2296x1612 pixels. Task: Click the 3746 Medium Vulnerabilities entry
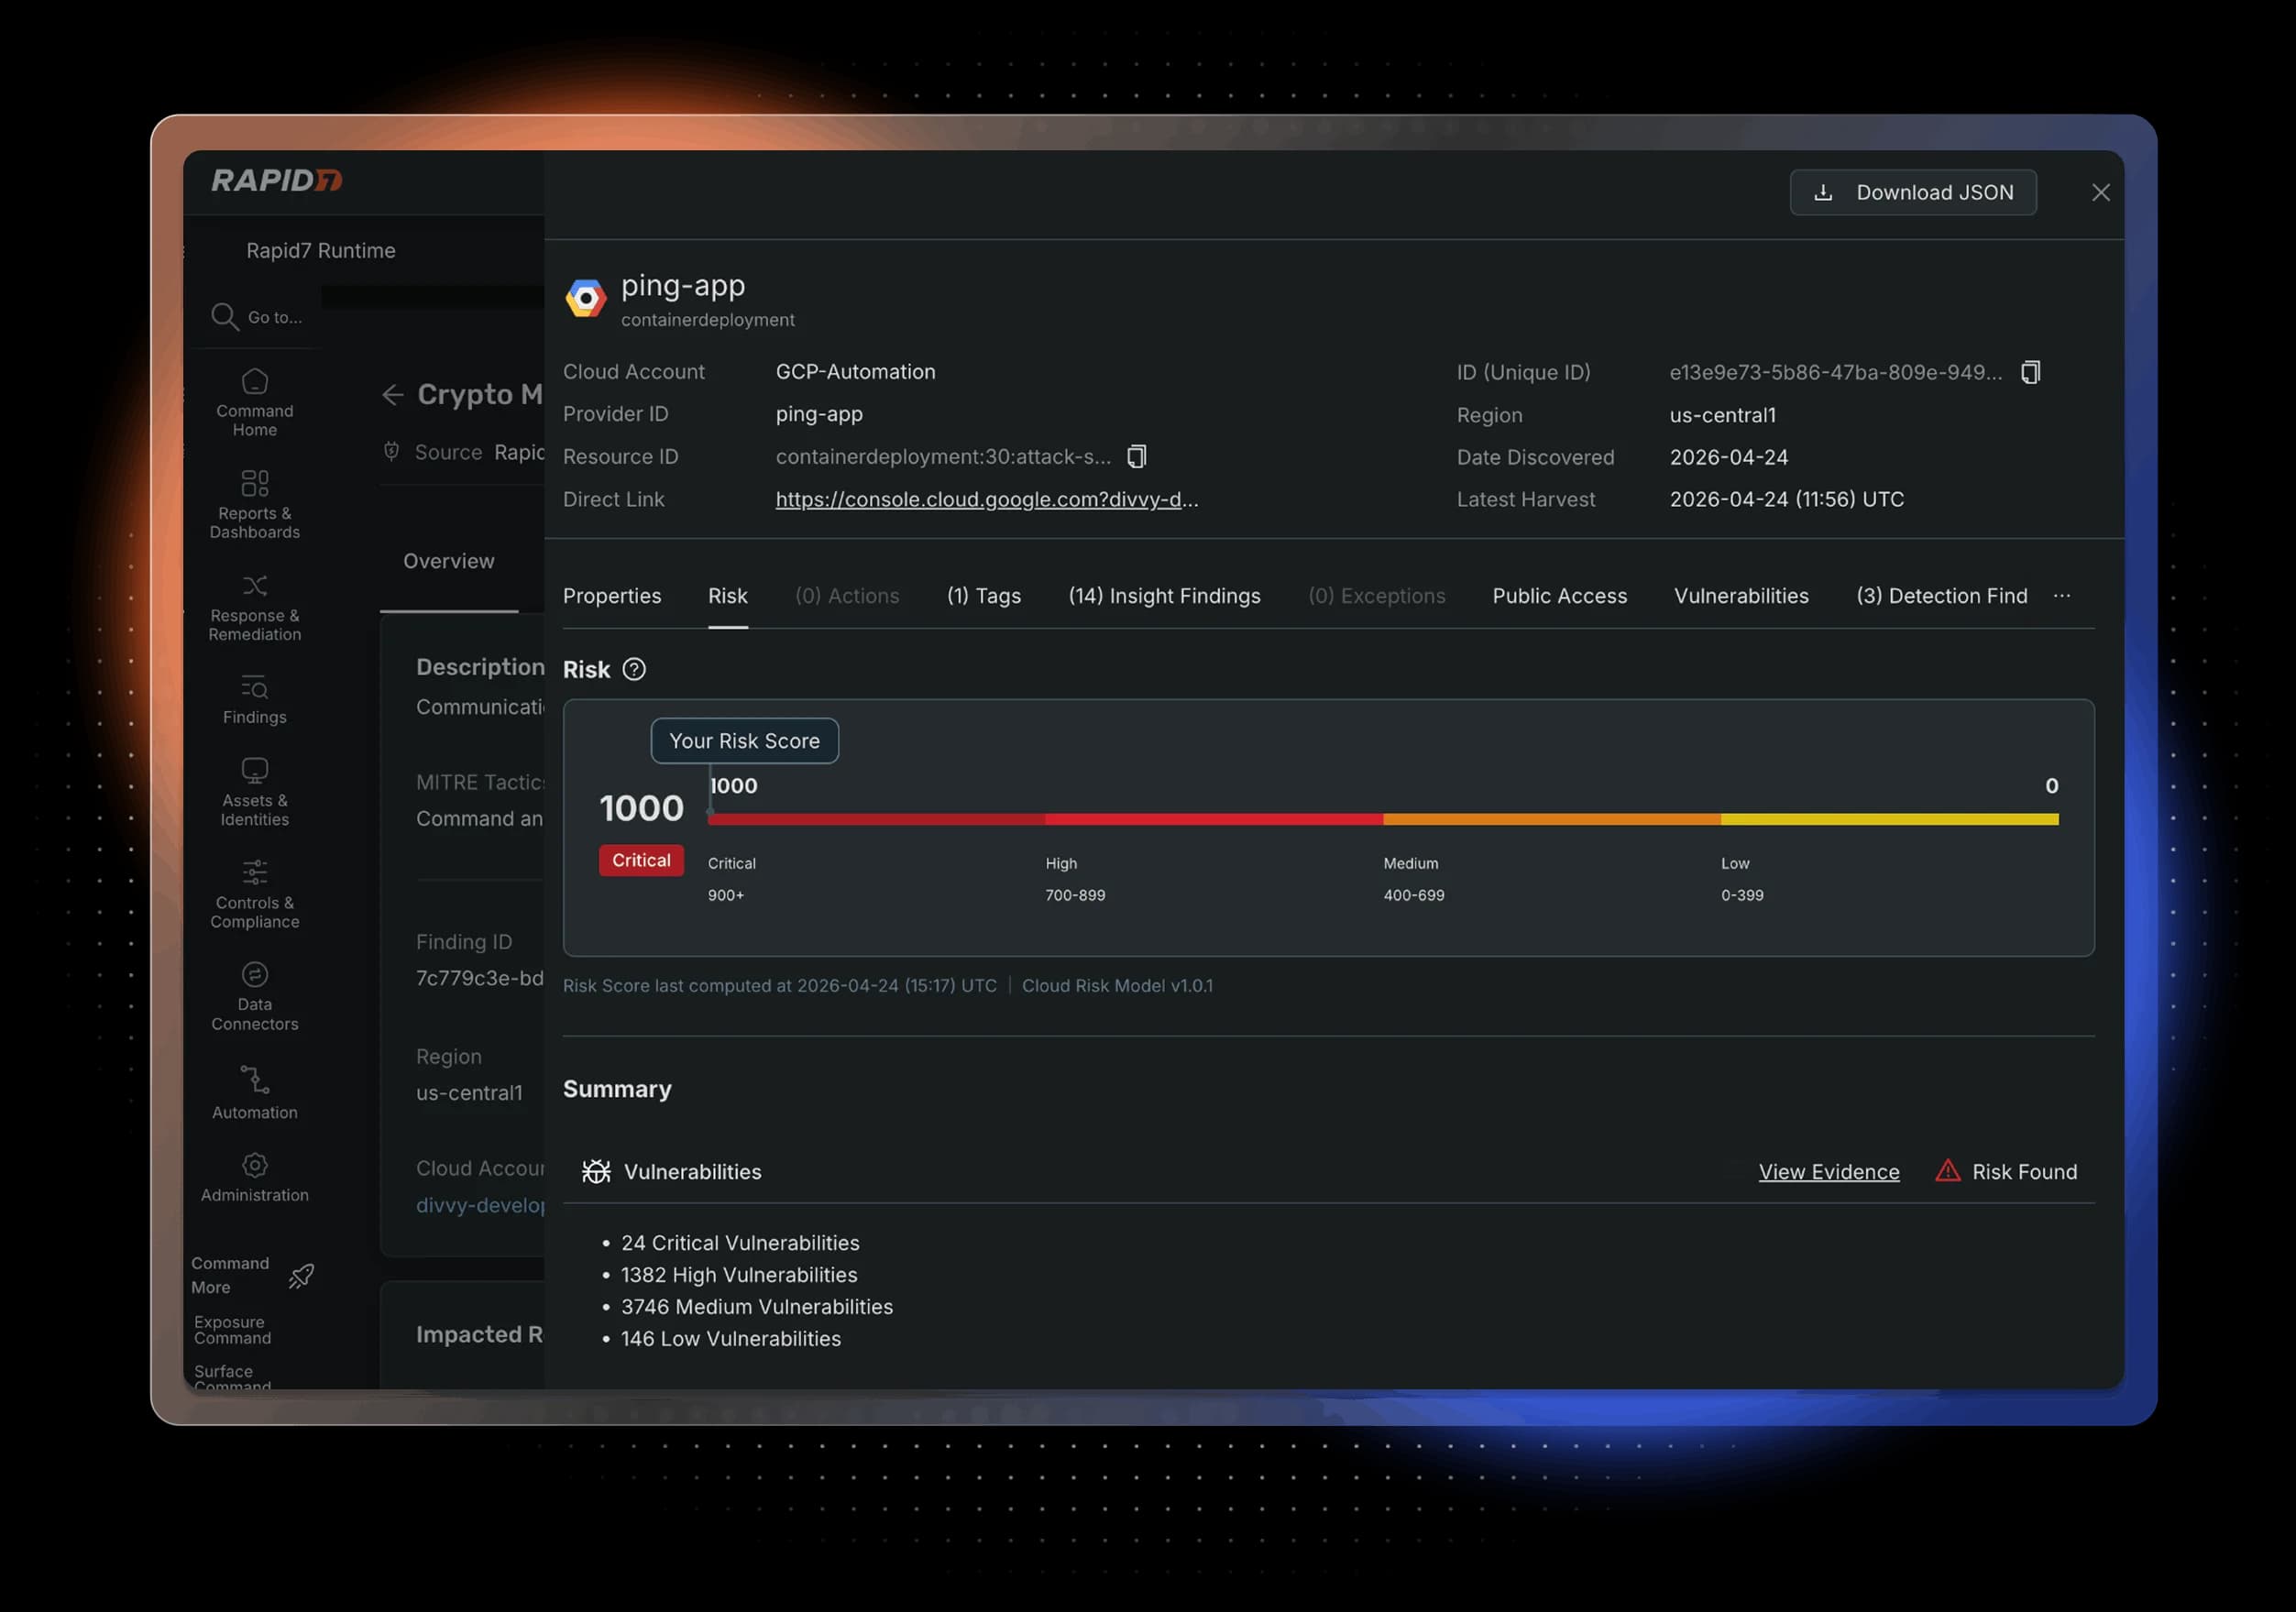[x=757, y=1307]
